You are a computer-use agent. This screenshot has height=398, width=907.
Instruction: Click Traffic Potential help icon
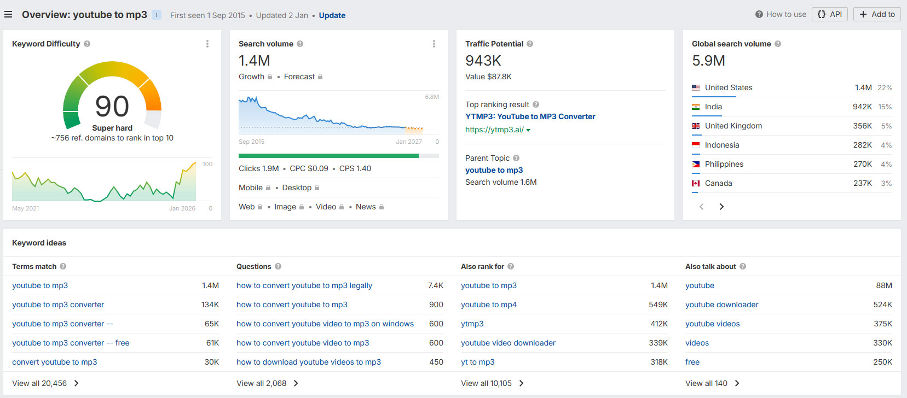pos(530,44)
